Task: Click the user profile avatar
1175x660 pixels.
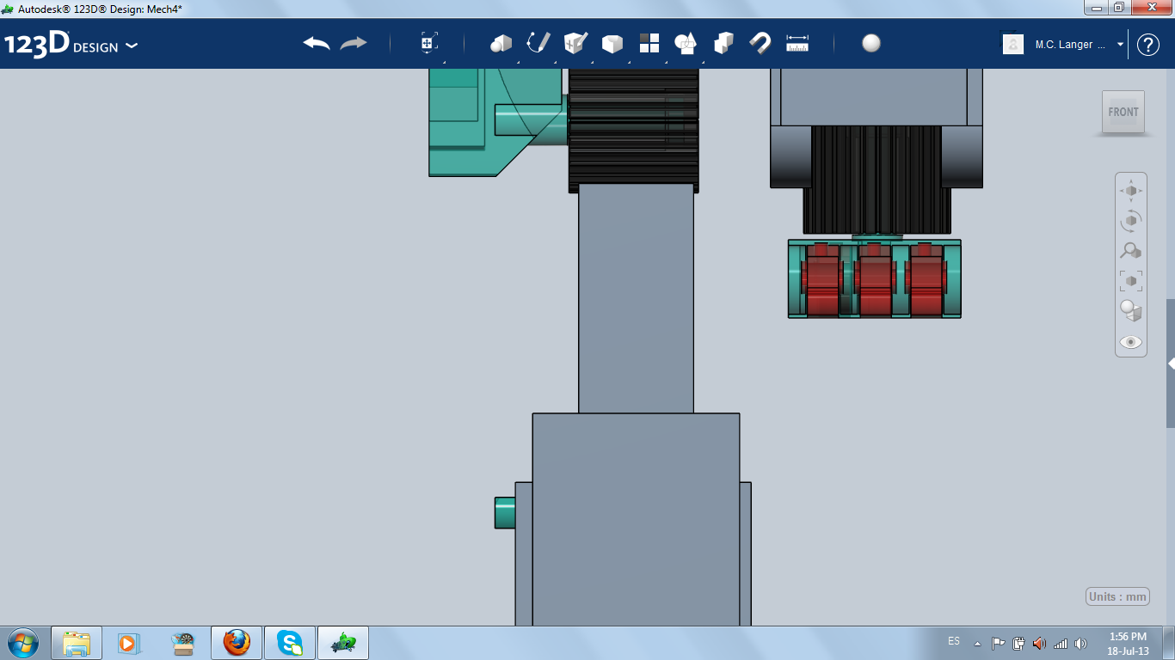Action: (x=1013, y=44)
